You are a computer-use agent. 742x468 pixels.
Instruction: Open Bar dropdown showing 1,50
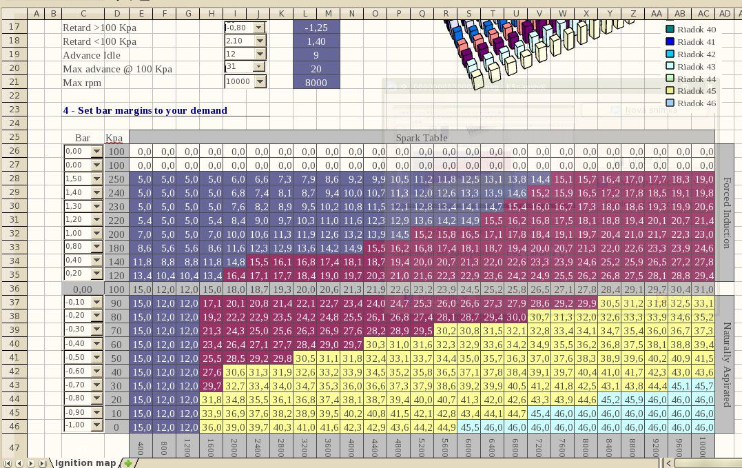(x=96, y=179)
